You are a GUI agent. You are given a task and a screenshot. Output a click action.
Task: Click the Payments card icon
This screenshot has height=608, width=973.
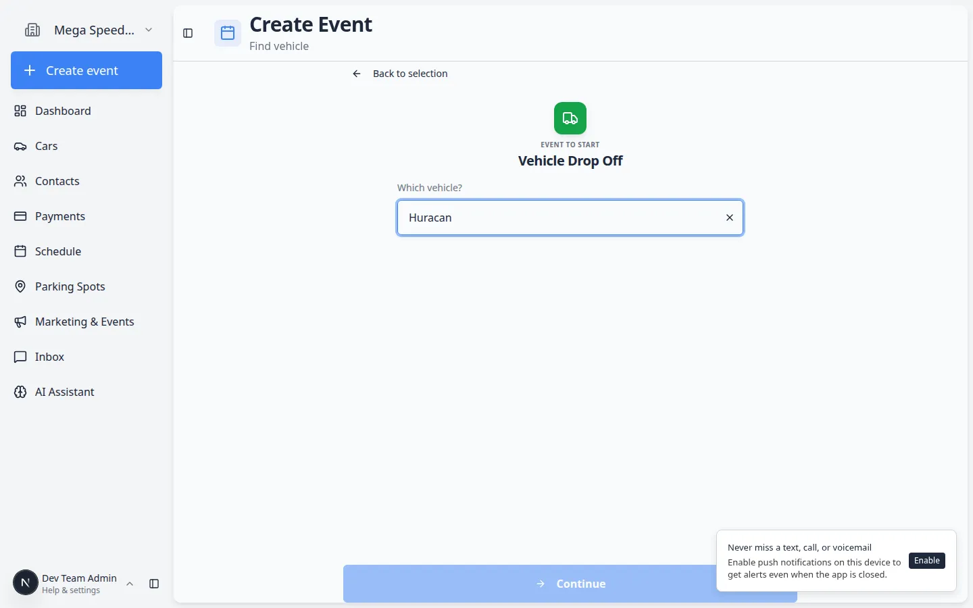click(20, 216)
